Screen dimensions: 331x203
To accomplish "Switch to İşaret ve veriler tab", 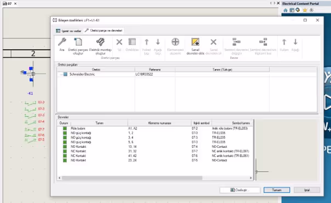I will (x=69, y=31).
